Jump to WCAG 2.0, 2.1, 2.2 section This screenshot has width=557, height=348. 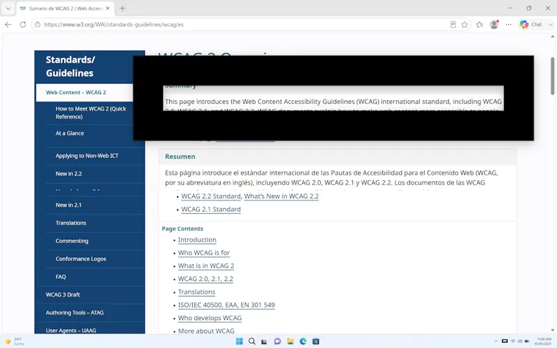point(205,279)
